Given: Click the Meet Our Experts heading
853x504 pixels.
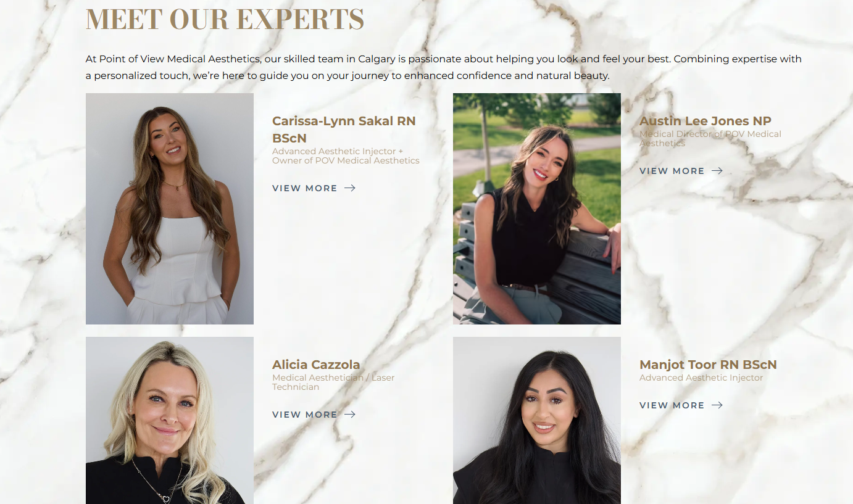Looking at the screenshot, I should coord(225,19).
